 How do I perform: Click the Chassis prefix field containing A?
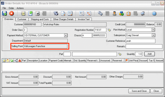87,35
